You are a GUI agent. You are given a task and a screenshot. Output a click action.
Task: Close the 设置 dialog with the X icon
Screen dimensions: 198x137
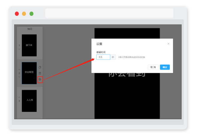[x=168, y=44]
